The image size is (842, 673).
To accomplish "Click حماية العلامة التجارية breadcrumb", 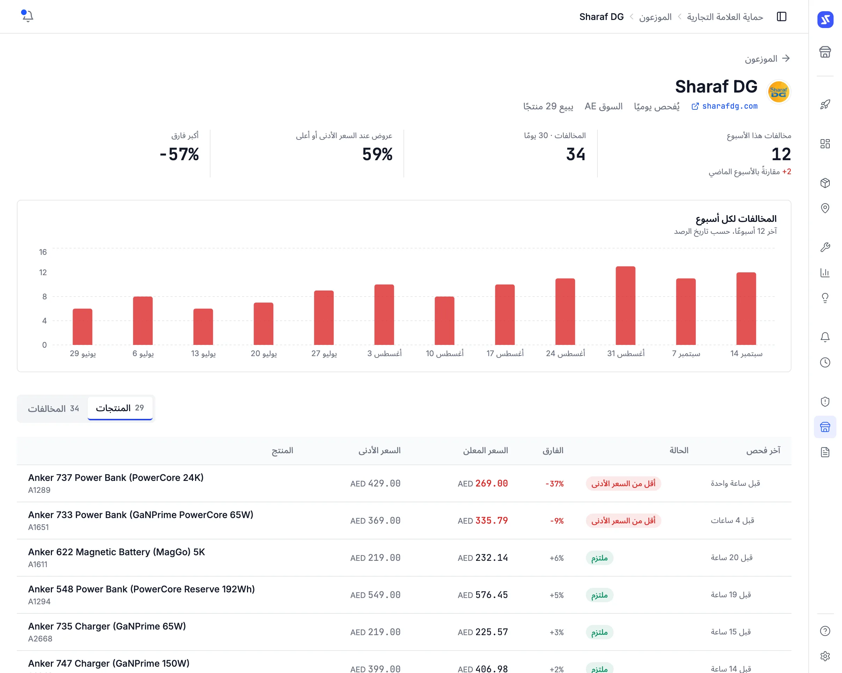I will (x=725, y=17).
